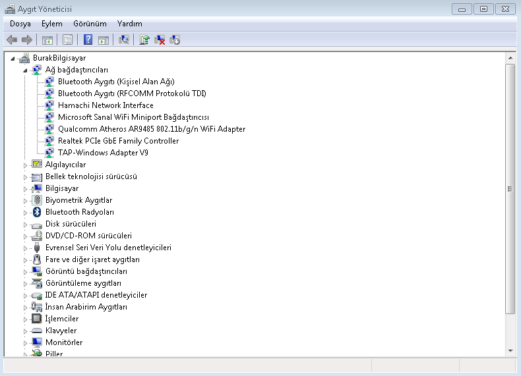The width and height of the screenshot is (521, 376).
Task: Select the Biyometrik Aygıtlar label
Action: click(x=78, y=200)
